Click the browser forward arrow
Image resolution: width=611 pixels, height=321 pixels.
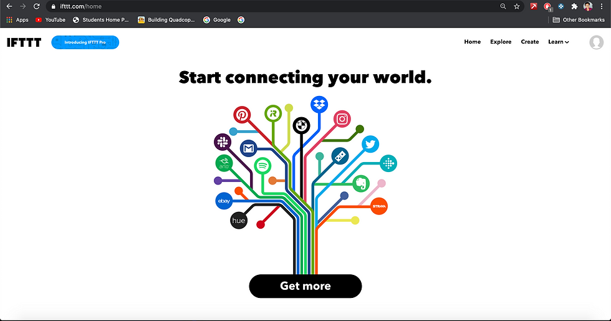tap(22, 6)
